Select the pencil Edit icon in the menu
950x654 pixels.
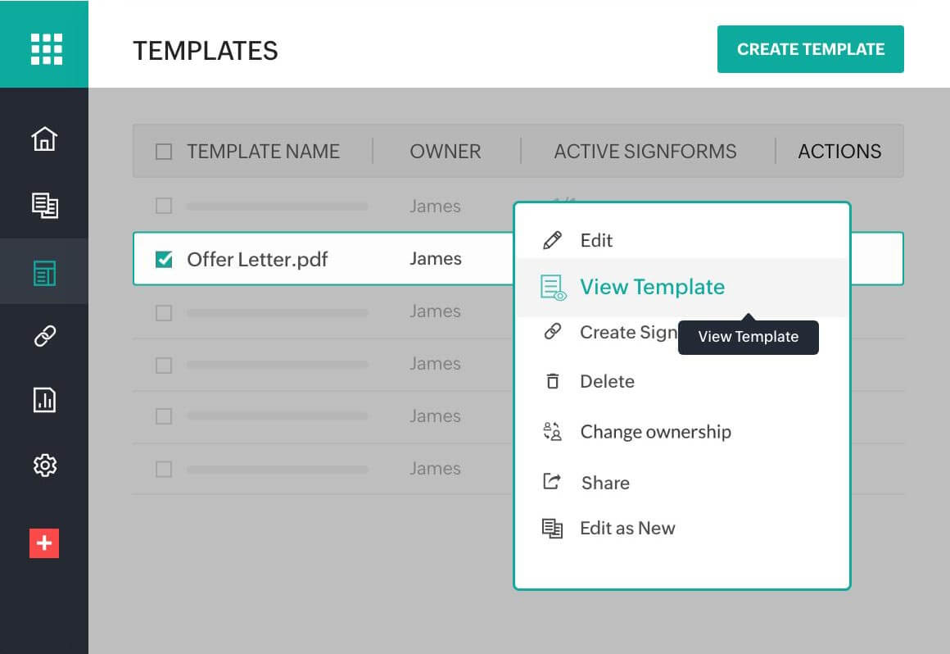pyautogui.click(x=554, y=239)
